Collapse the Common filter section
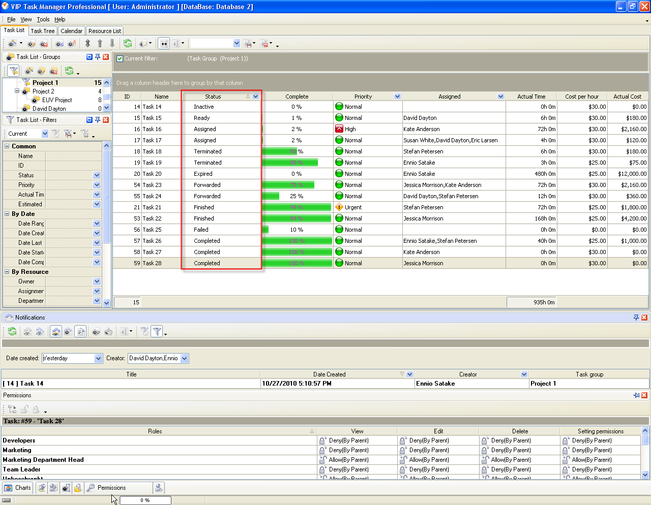The width and height of the screenshot is (651, 505). 7,146
